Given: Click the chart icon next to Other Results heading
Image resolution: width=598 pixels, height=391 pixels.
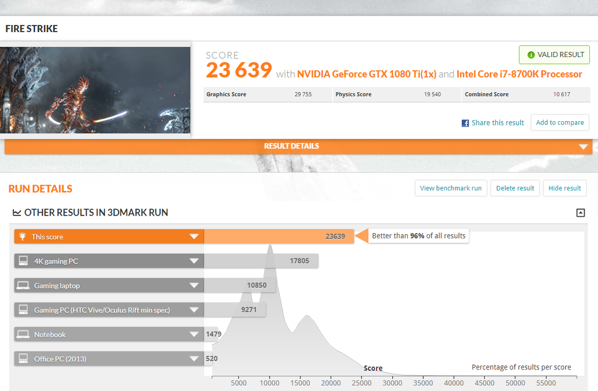Looking at the screenshot, I should (17, 213).
